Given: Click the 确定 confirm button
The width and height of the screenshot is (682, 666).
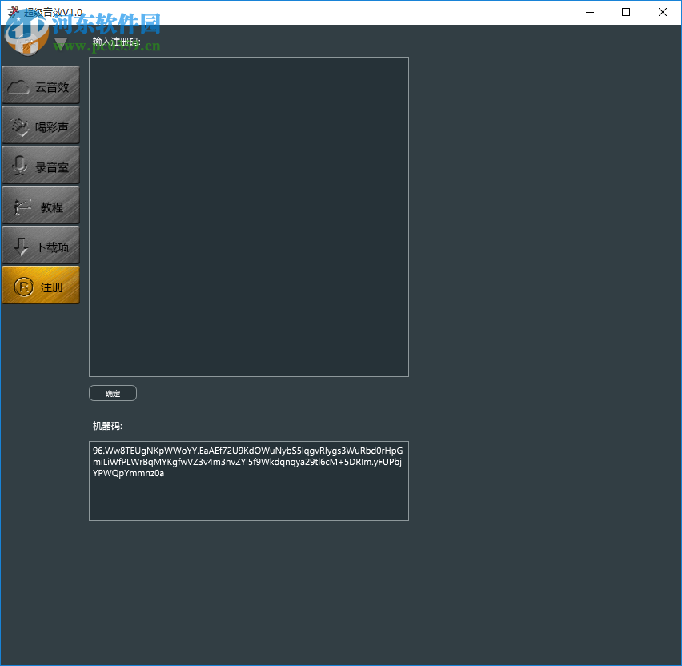Looking at the screenshot, I should (x=113, y=393).
